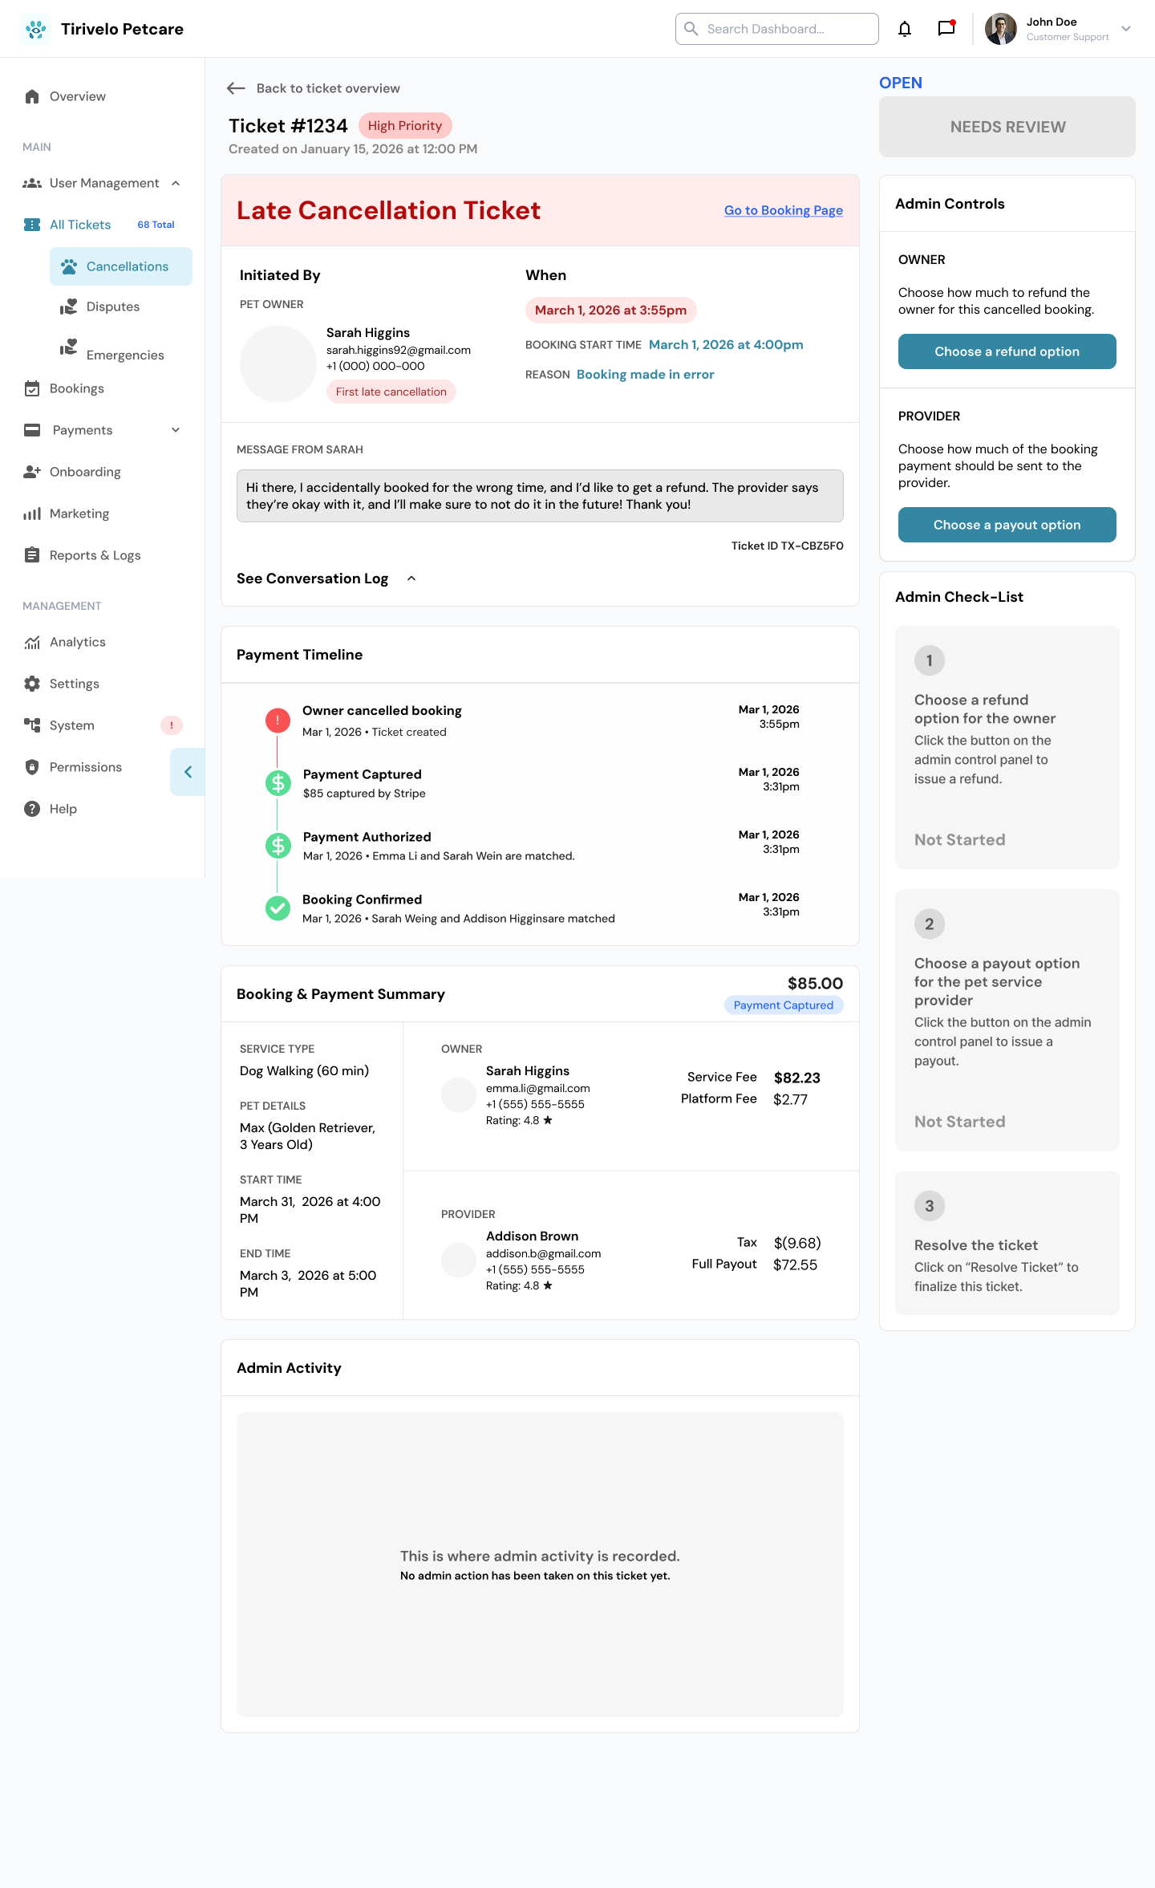The image size is (1155, 1888).
Task: Open Bookings in sidebar
Action: (x=77, y=388)
